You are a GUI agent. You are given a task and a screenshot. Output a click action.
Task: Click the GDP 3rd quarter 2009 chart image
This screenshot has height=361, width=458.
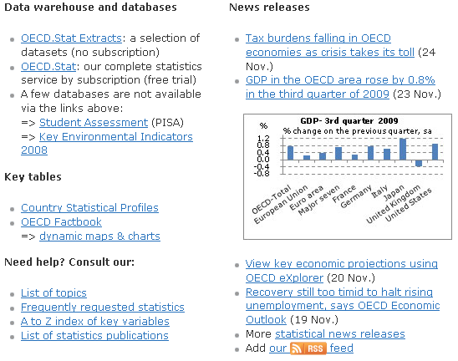pos(348,176)
